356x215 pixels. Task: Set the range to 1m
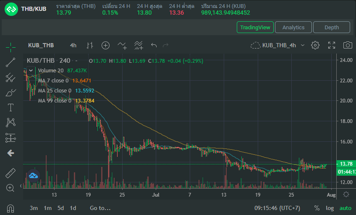coord(47,208)
